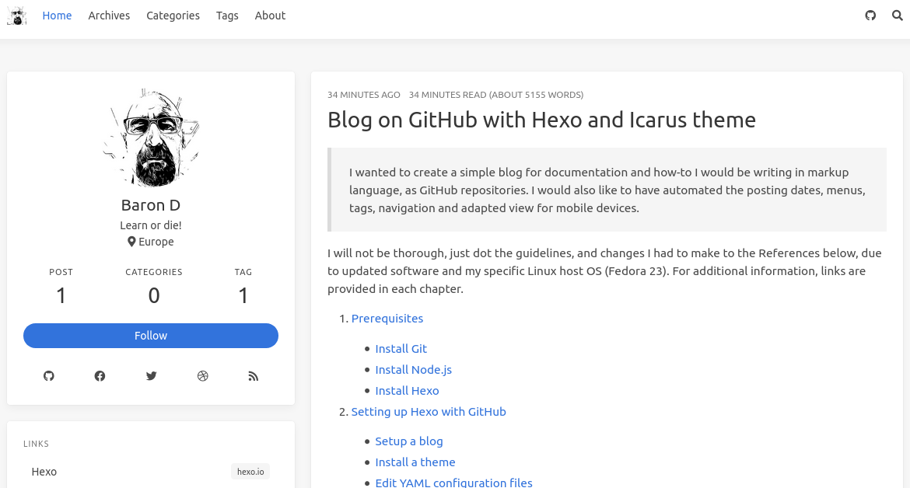The image size is (910, 488).
Task: Jump to the Prerequisites section
Action: pos(387,319)
